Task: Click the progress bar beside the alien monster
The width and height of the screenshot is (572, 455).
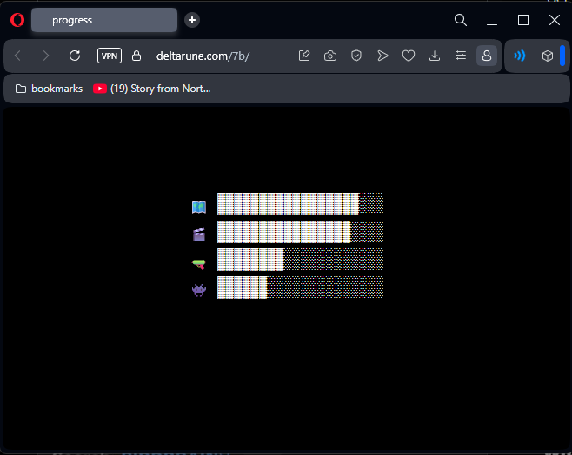Action: point(300,287)
